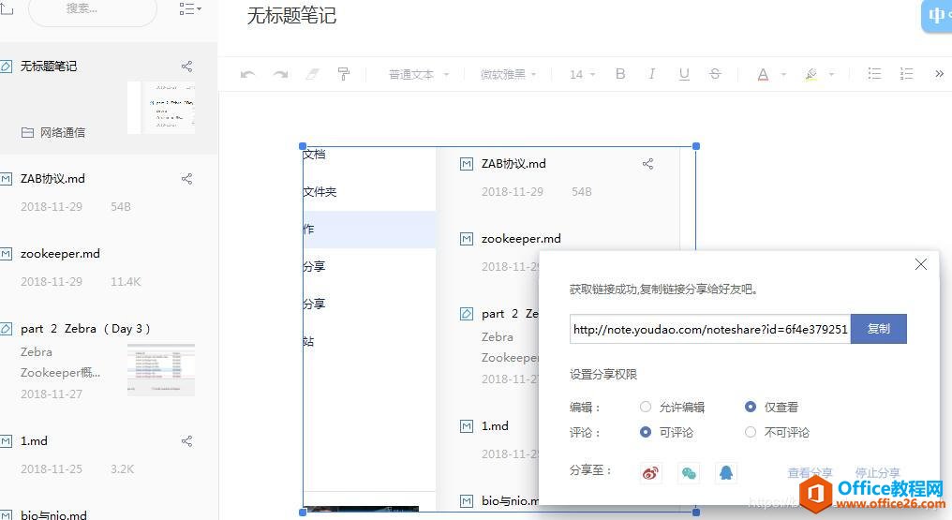952x520 pixels.
Task: Click share icon on 无标题笔记 note
Action: click(187, 67)
